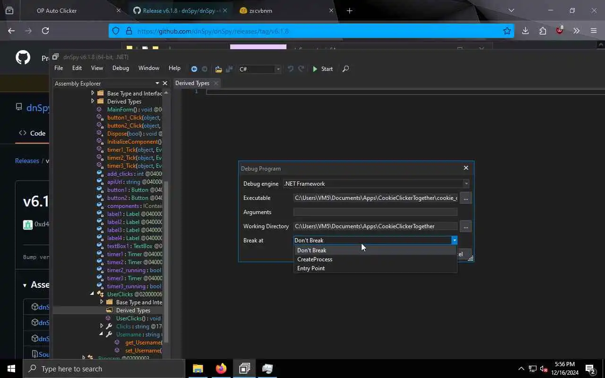Click the Arguments input field
This screenshot has width=605, height=378.
tap(375, 212)
